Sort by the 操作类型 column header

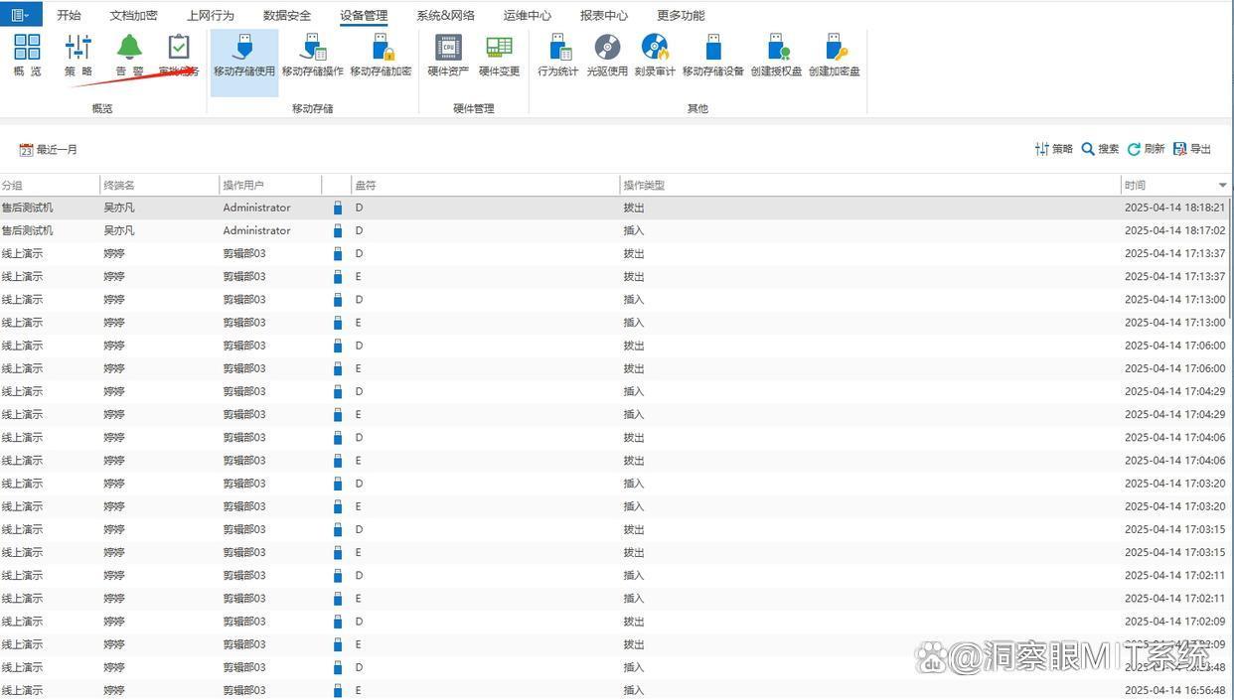point(870,186)
